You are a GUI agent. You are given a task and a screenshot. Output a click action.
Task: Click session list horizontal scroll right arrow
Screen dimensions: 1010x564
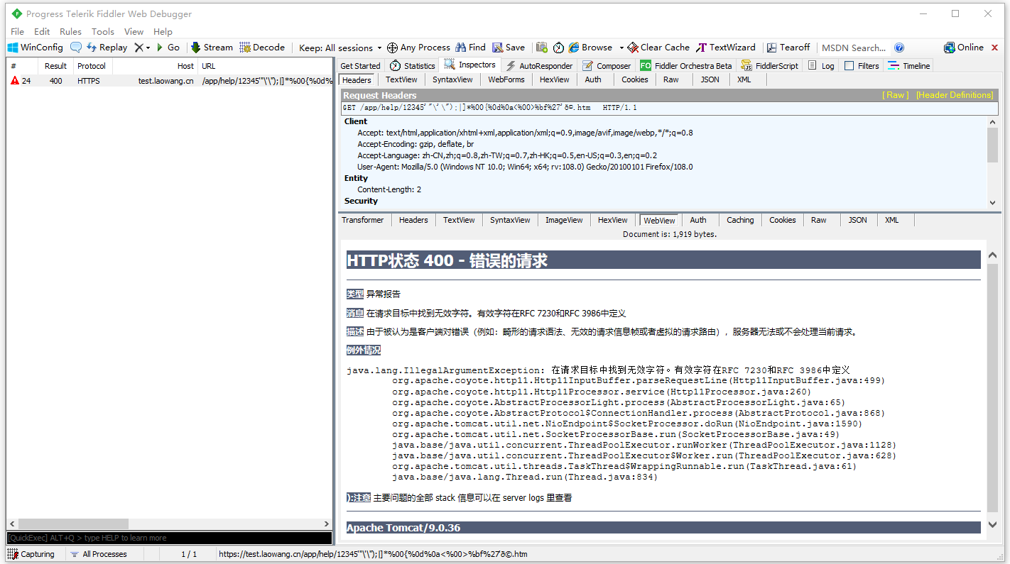coord(327,524)
